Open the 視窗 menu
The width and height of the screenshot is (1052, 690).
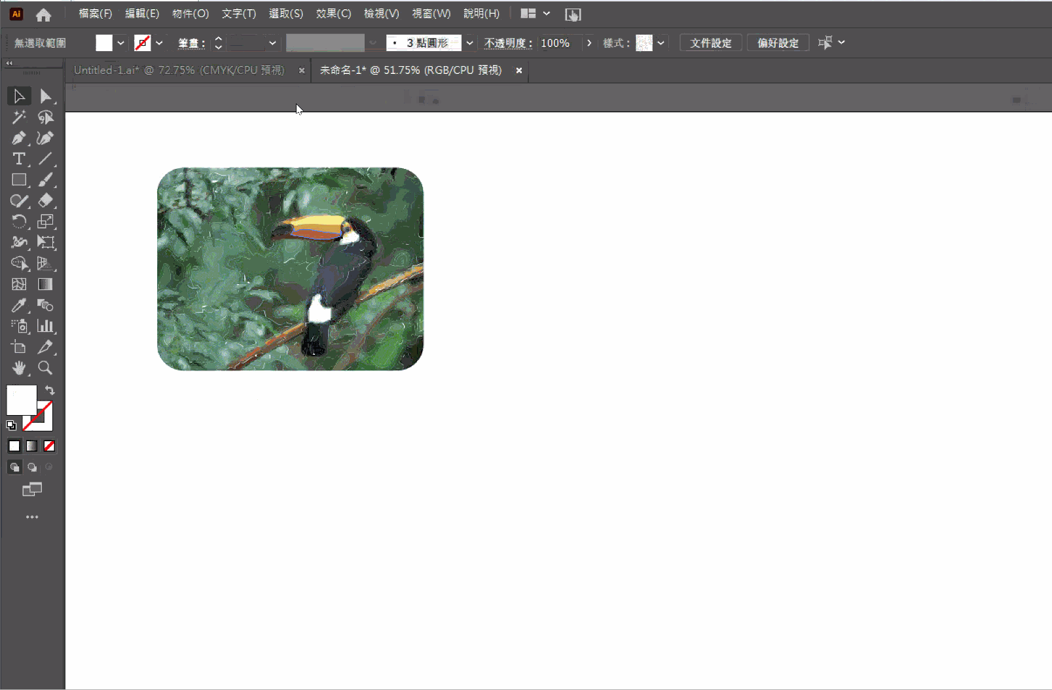431,13
